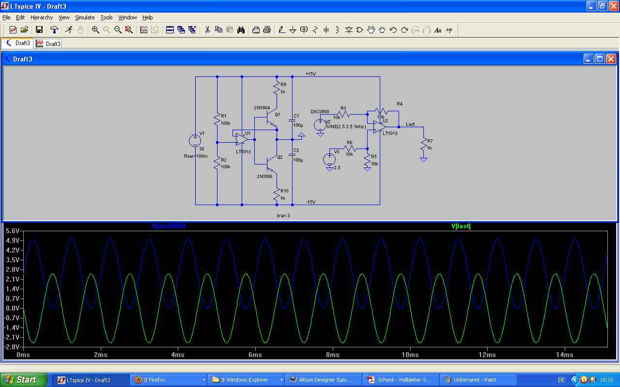Image resolution: width=620 pixels, height=387 pixels.
Task: Click the Halt simulation hand icon
Action: [x=80, y=30]
